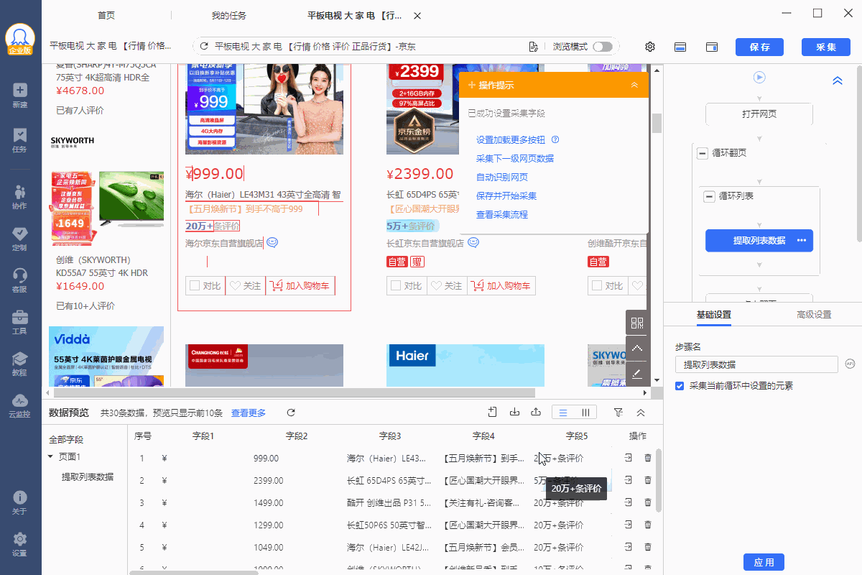This screenshot has width=862, height=575.
Task: Click 关注 on the 长虹 ¥2399 TV
Action: [x=447, y=285]
